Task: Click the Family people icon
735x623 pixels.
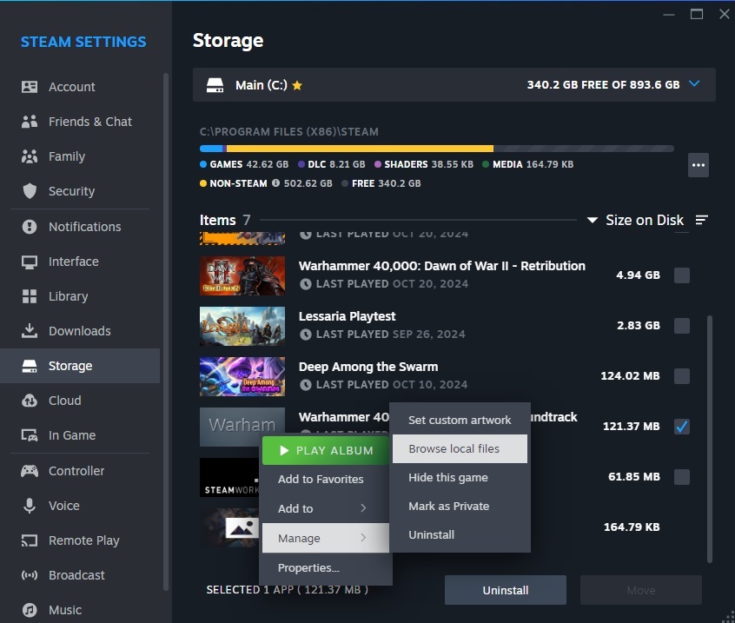Action: click(30, 156)
